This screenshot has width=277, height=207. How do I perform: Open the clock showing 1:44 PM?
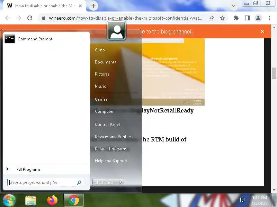pyautogui.click(x=259, y=200)
